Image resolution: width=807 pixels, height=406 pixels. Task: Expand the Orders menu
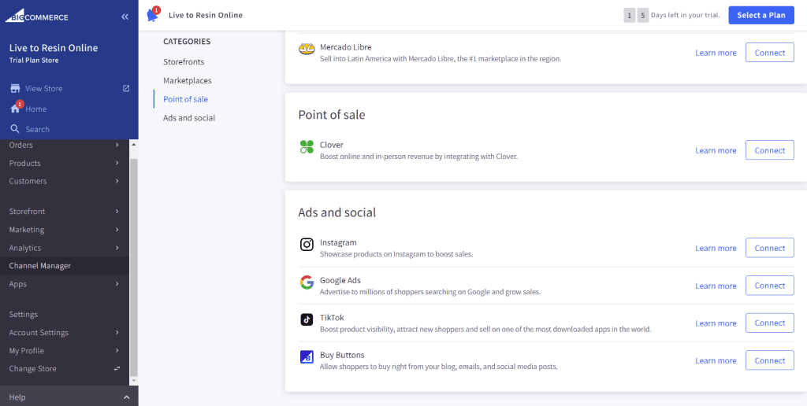117,145
